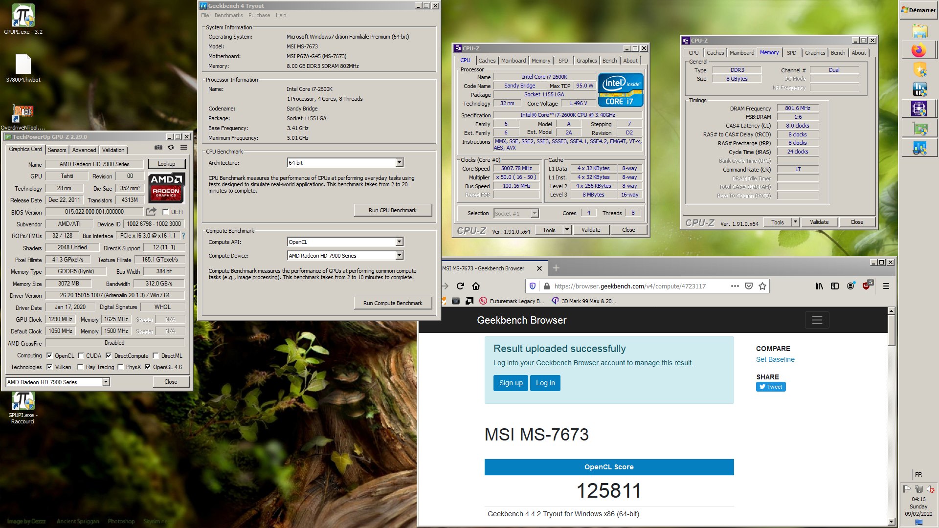The width and height of the screenshot is (939, 528).
Task: Show site security padlock info
Action: point(546,286)
